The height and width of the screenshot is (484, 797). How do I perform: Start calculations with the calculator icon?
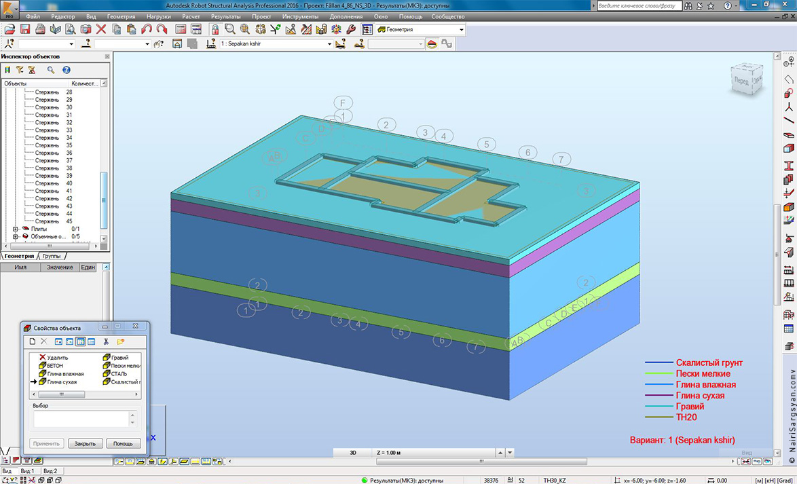point(181,29)
